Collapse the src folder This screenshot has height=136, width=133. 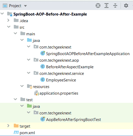click(x=9, y=27)
